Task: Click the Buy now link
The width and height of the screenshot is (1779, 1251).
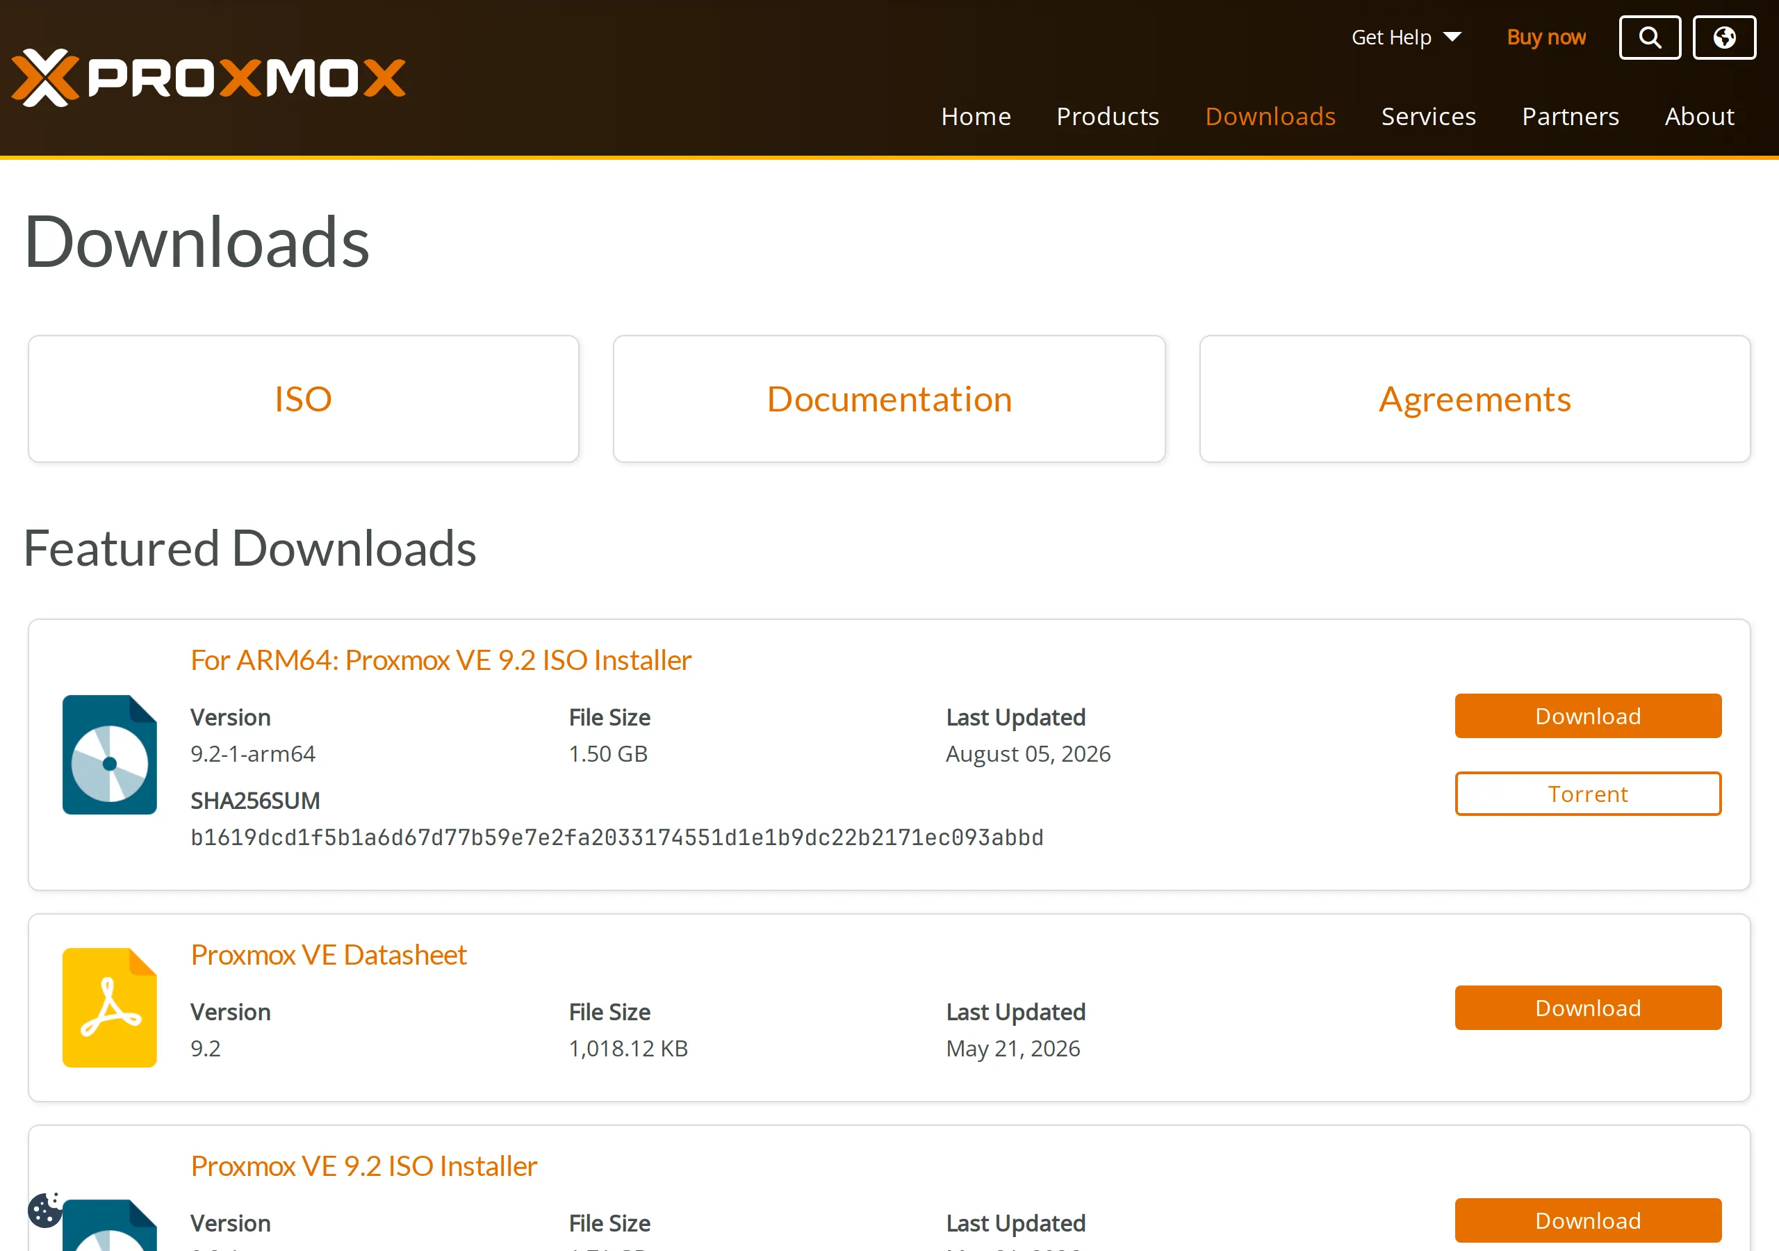Action: tap(1546, 38)
